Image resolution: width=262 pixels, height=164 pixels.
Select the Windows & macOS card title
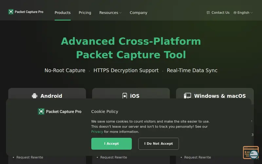[x=220, y=96]
